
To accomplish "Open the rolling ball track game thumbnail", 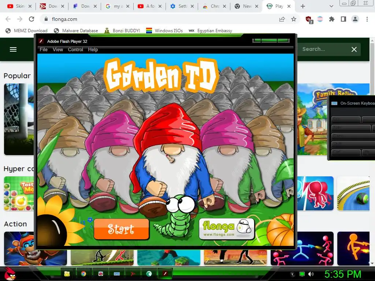I will [x=353, y=194].
